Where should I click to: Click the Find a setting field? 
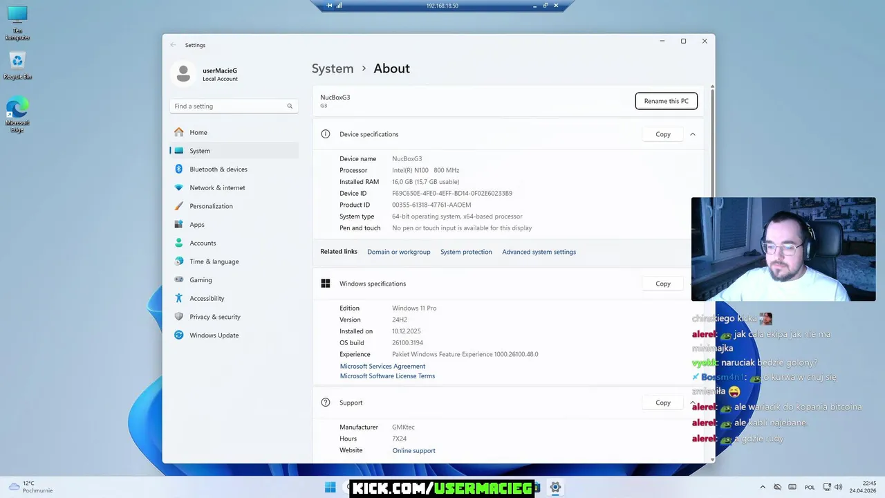click(x=234, y=106)
